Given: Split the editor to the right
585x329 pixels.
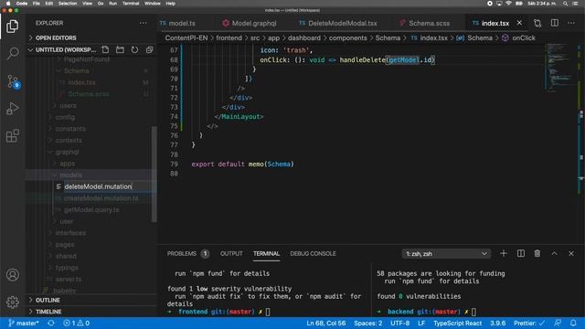Looking at the screenshot, I should coord(555,23).
